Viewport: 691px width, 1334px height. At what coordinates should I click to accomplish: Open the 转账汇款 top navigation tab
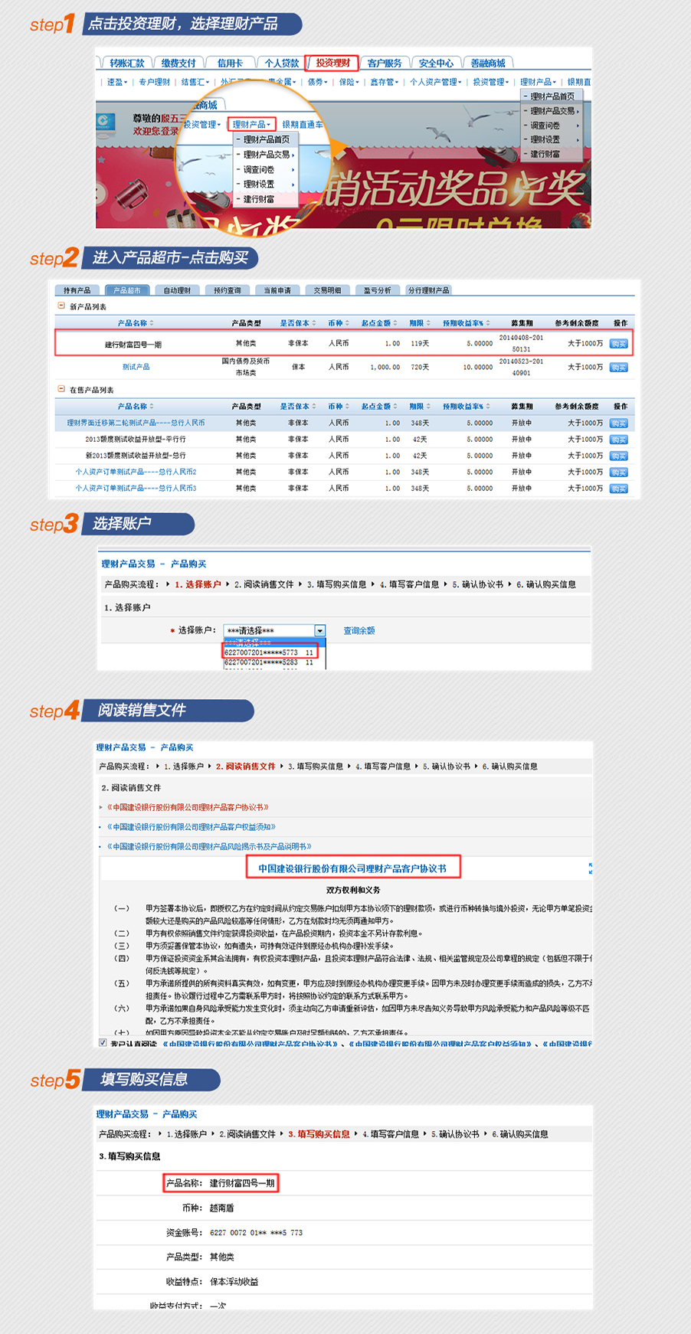click(x=126, y=63)
